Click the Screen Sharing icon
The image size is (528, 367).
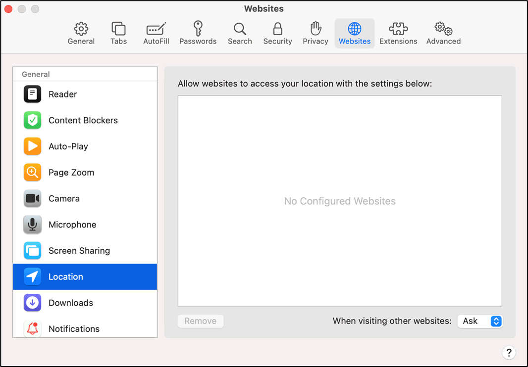pyautogui.click(x=32, y=251)
